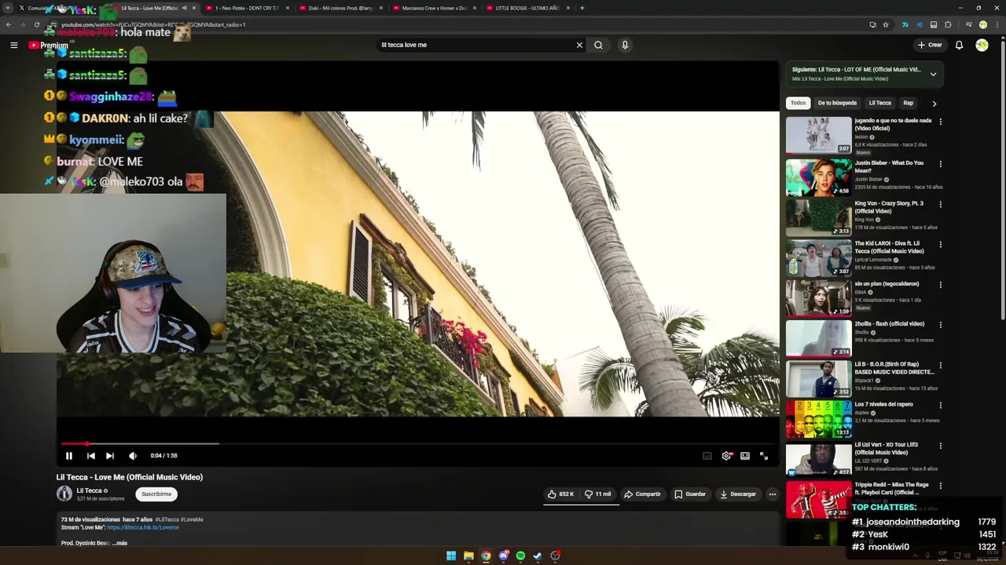Open options for 2hollis flash video
The image size is (1006, 565).
point(941,325)
